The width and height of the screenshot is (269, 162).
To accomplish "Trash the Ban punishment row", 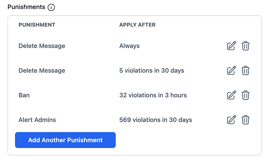I will [x=245, y=95].
